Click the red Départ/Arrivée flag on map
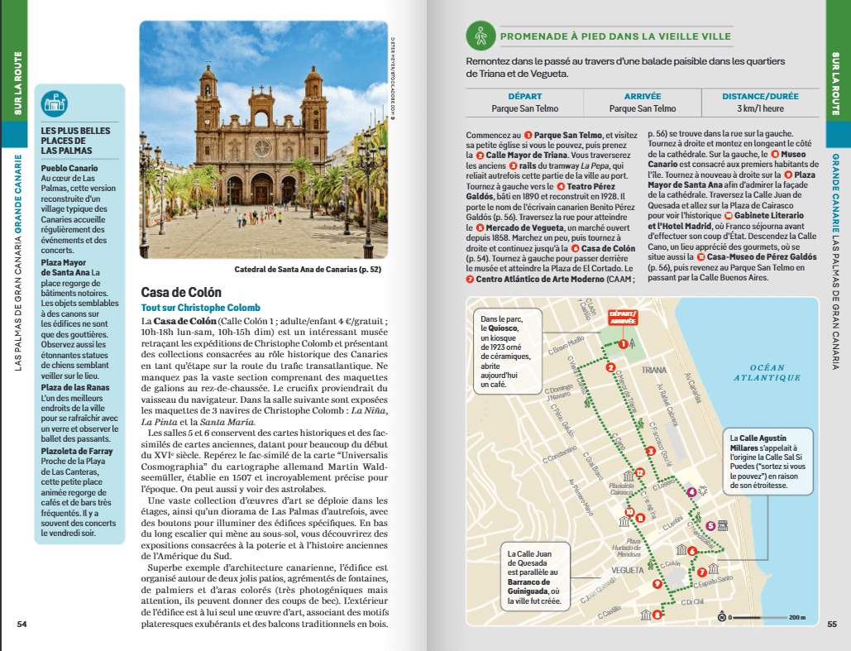This screenshot has height=651, width=851. click(x=621, y=318)
